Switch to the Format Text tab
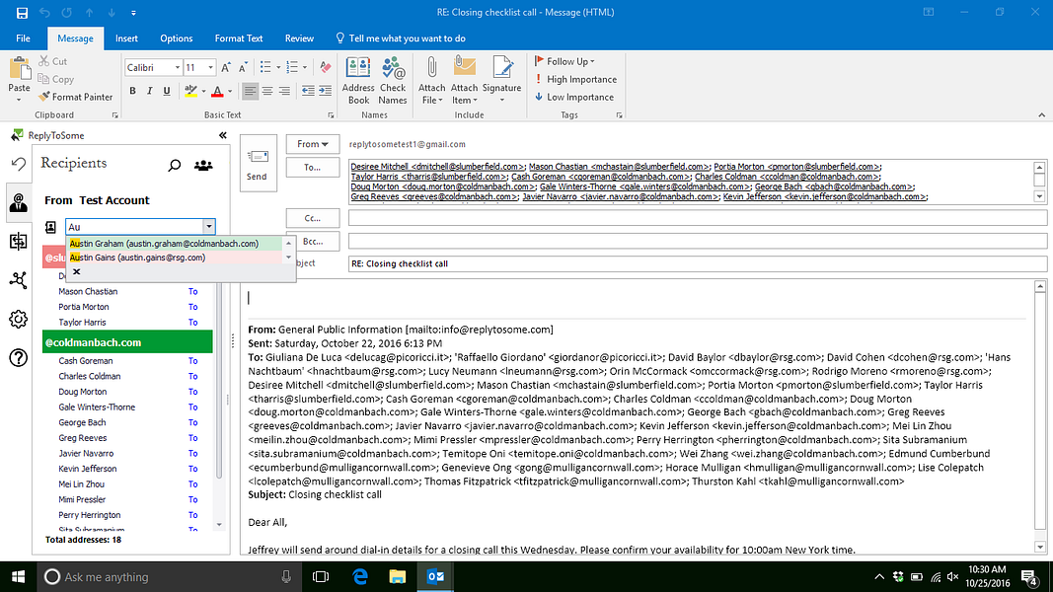This screenshot has height=592, width=1053. (239, 38)
